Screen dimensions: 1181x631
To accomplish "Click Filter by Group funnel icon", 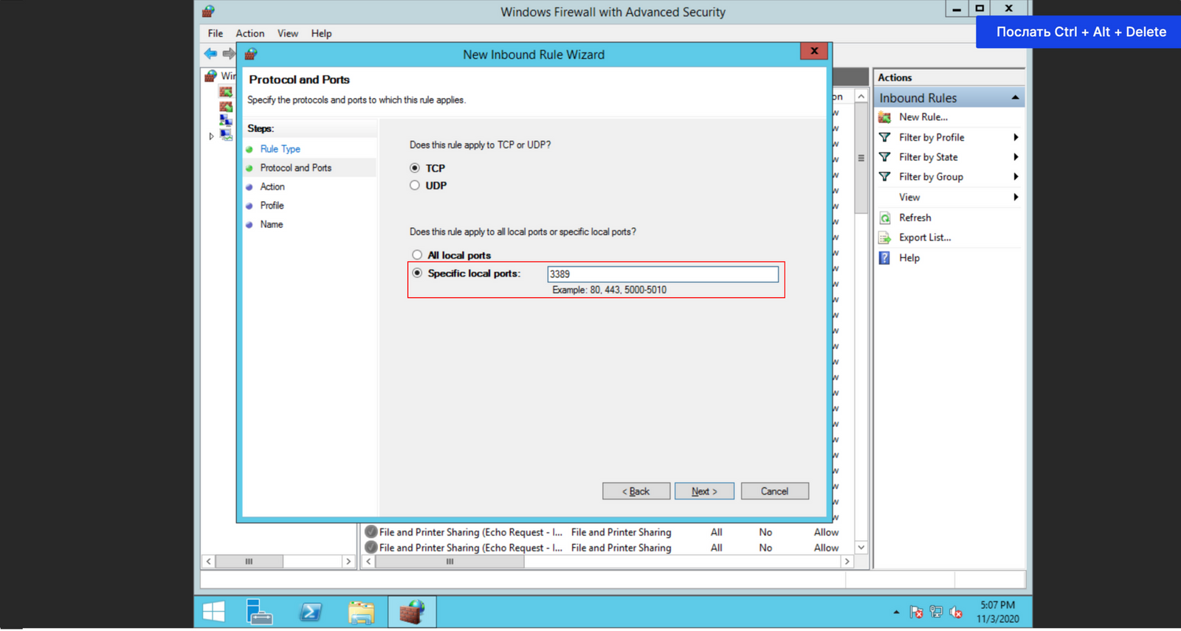I will pos(884,177).
